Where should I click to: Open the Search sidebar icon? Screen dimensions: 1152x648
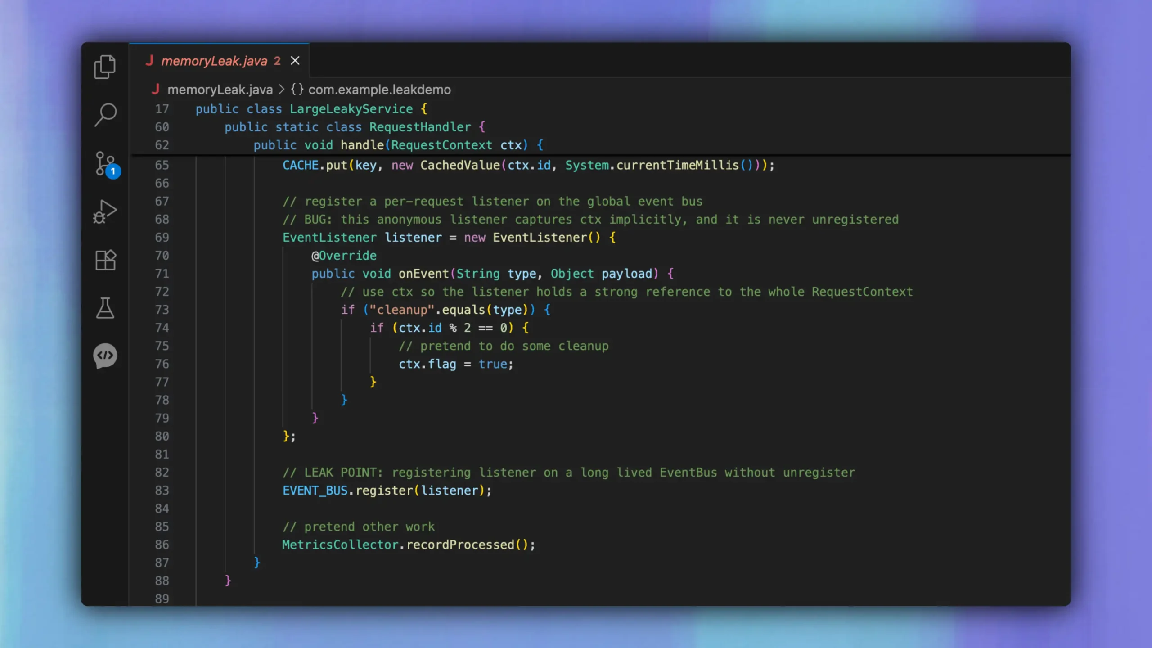[x=105, y=115]
